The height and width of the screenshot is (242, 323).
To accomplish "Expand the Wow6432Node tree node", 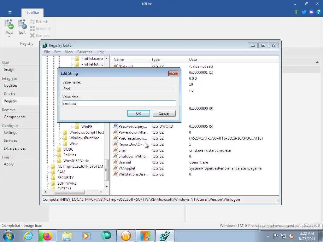I will [54, 161].
